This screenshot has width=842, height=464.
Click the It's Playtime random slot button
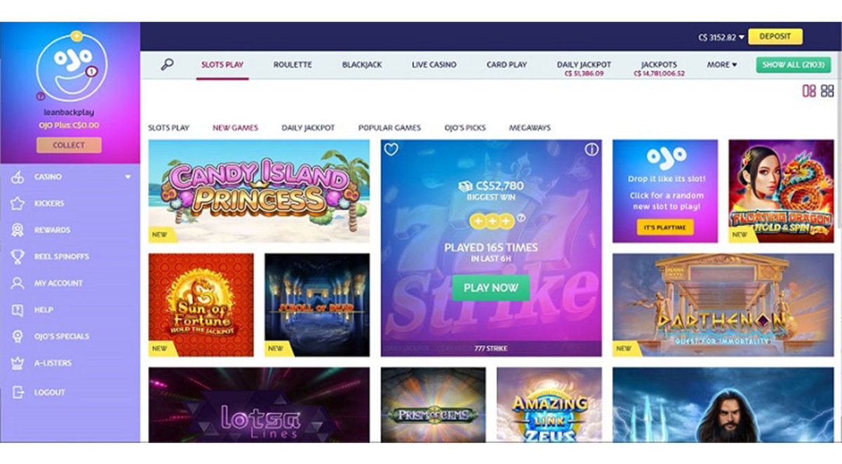[664, 227]
